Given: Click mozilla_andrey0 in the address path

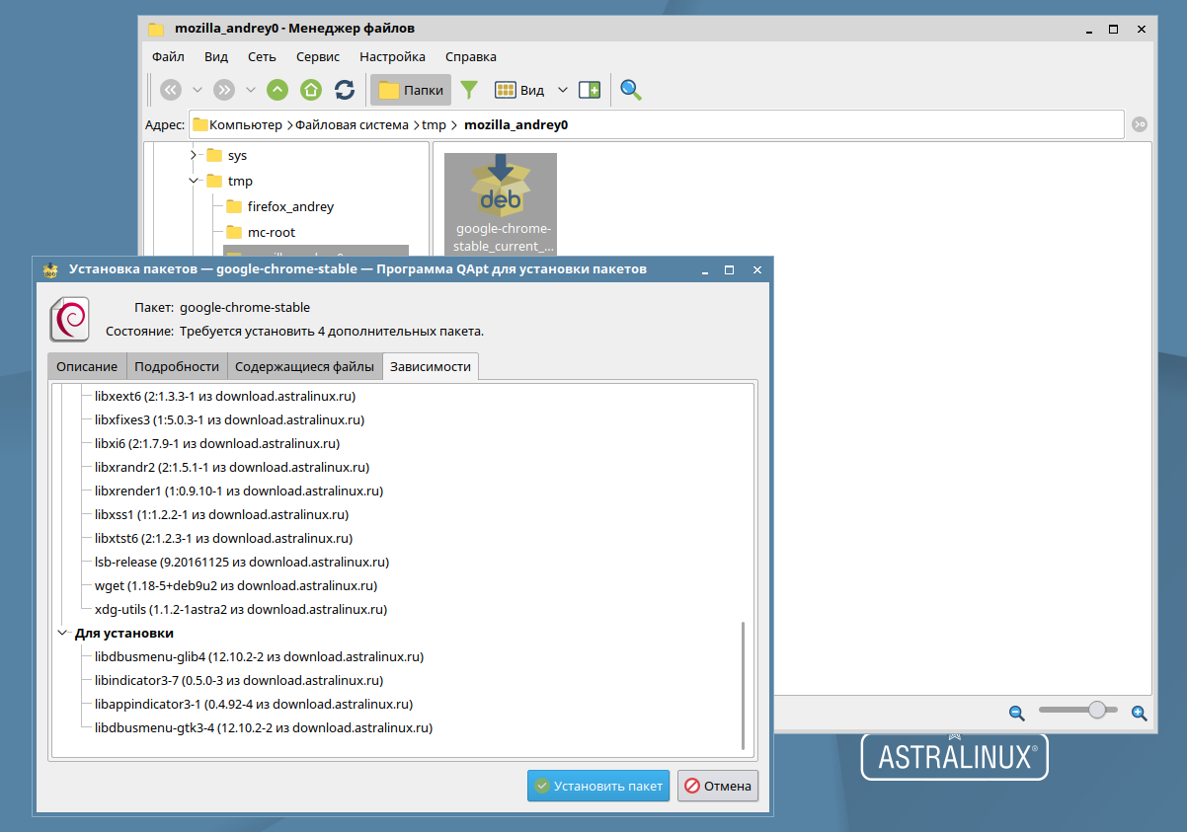Looking at the screenshot, I should tap(515, 125).
